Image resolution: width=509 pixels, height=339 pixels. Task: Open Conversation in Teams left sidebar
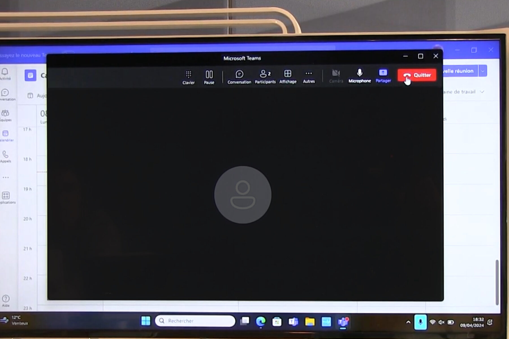coord(6,95)
